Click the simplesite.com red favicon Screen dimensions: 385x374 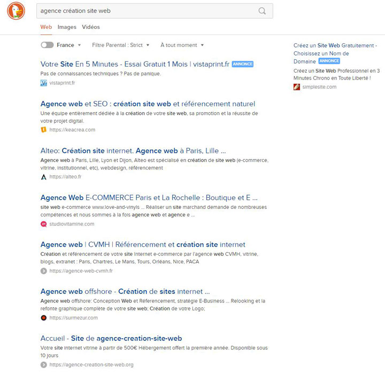(x=297, y=87)
